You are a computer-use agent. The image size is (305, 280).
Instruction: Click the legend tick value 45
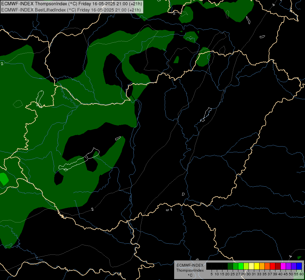(286, 274)
